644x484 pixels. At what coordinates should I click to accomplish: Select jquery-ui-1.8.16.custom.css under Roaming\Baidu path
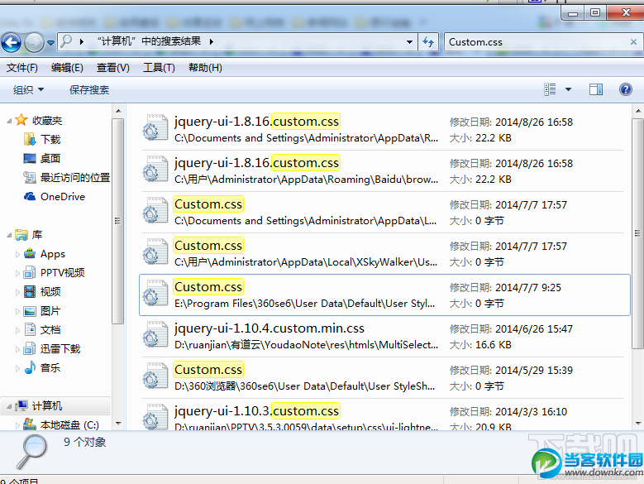pyautogui.click(x=384, y=171)
